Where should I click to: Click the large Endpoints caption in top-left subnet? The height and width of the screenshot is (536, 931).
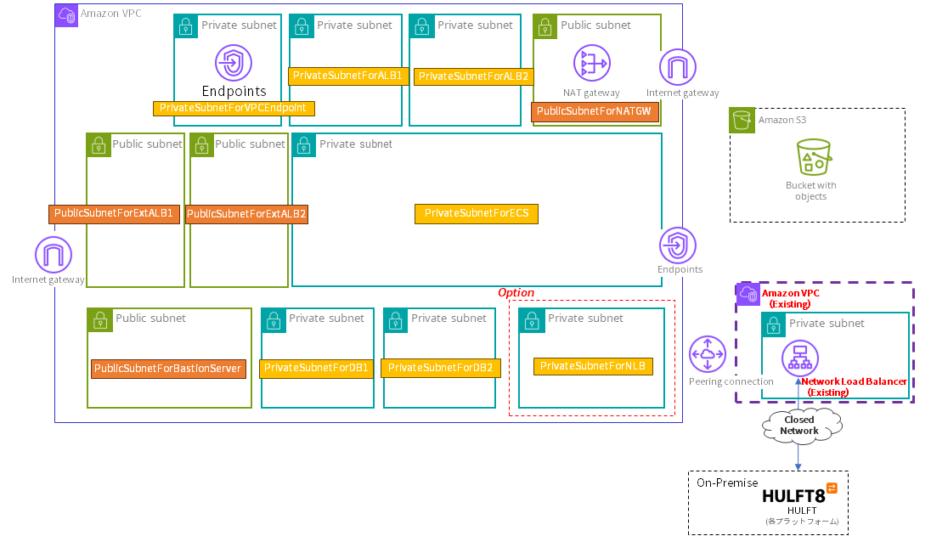(234, 91)
